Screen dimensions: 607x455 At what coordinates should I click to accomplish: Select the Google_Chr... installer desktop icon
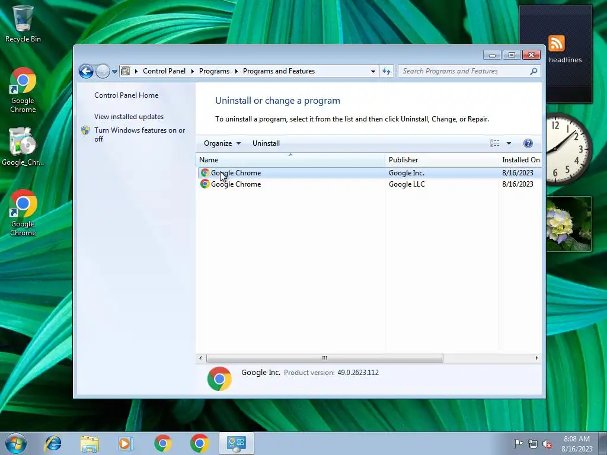pos(23,147)
